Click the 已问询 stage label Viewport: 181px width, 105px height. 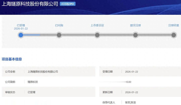tap(59, 25)
